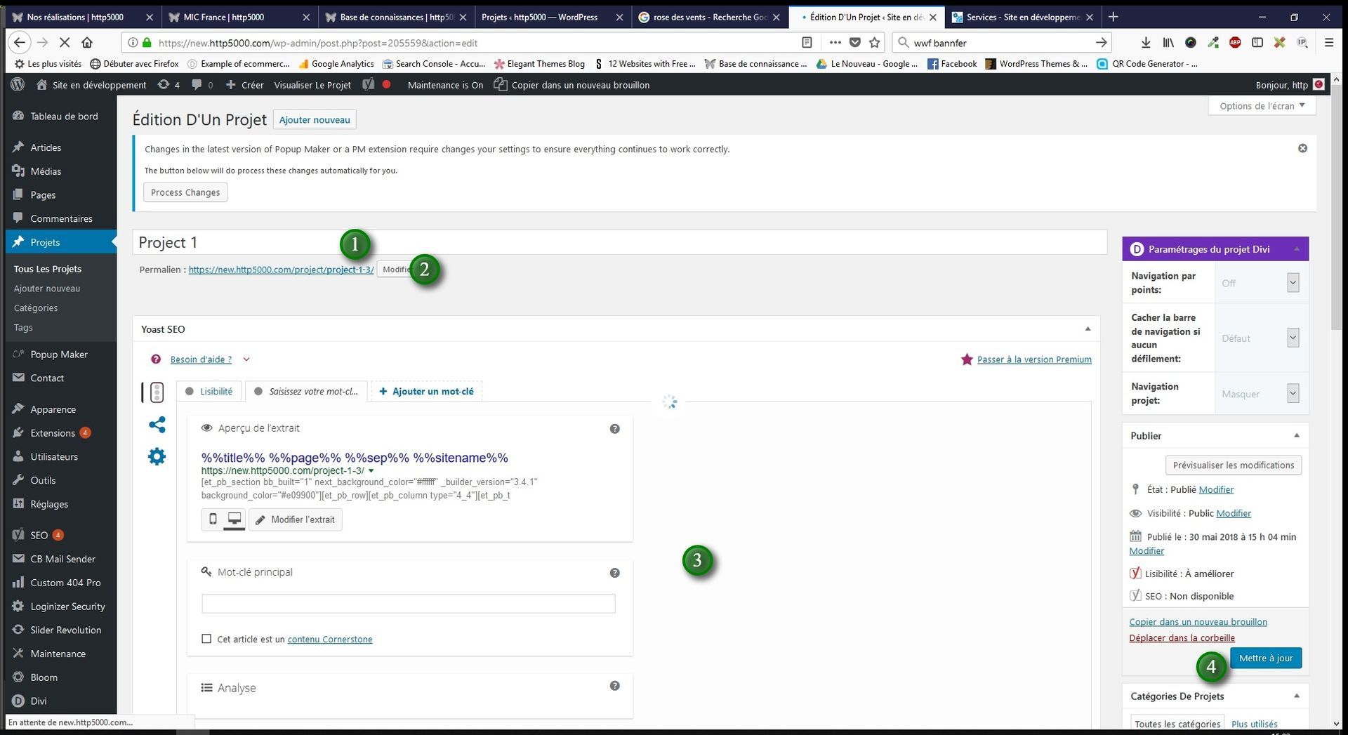
Task: Dismiss the Popup Maker notice
Action: [x=1302, y=148]
